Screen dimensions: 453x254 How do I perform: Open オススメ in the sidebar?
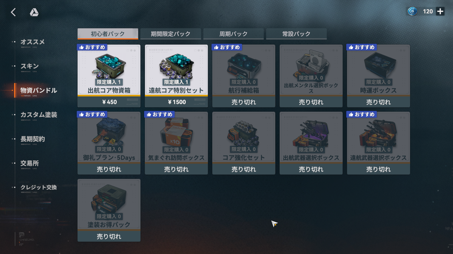32,42
